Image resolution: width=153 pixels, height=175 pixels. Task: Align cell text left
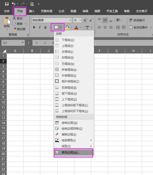(99, 27)
